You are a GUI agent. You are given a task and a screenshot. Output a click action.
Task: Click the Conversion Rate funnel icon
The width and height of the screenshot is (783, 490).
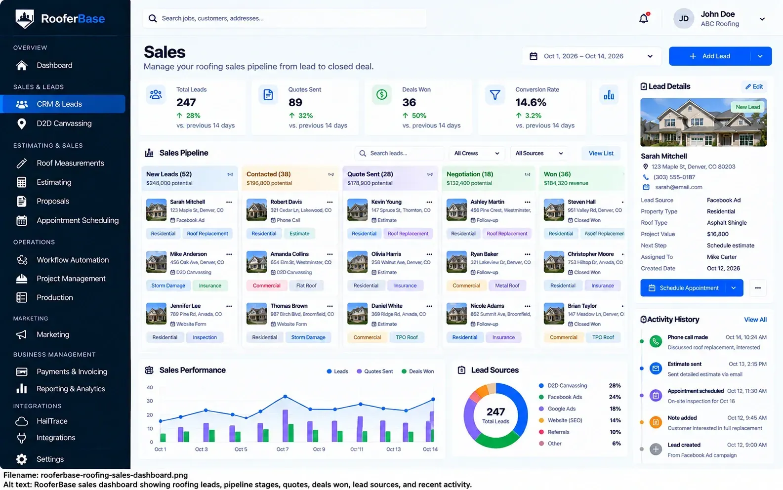point(495,94)
